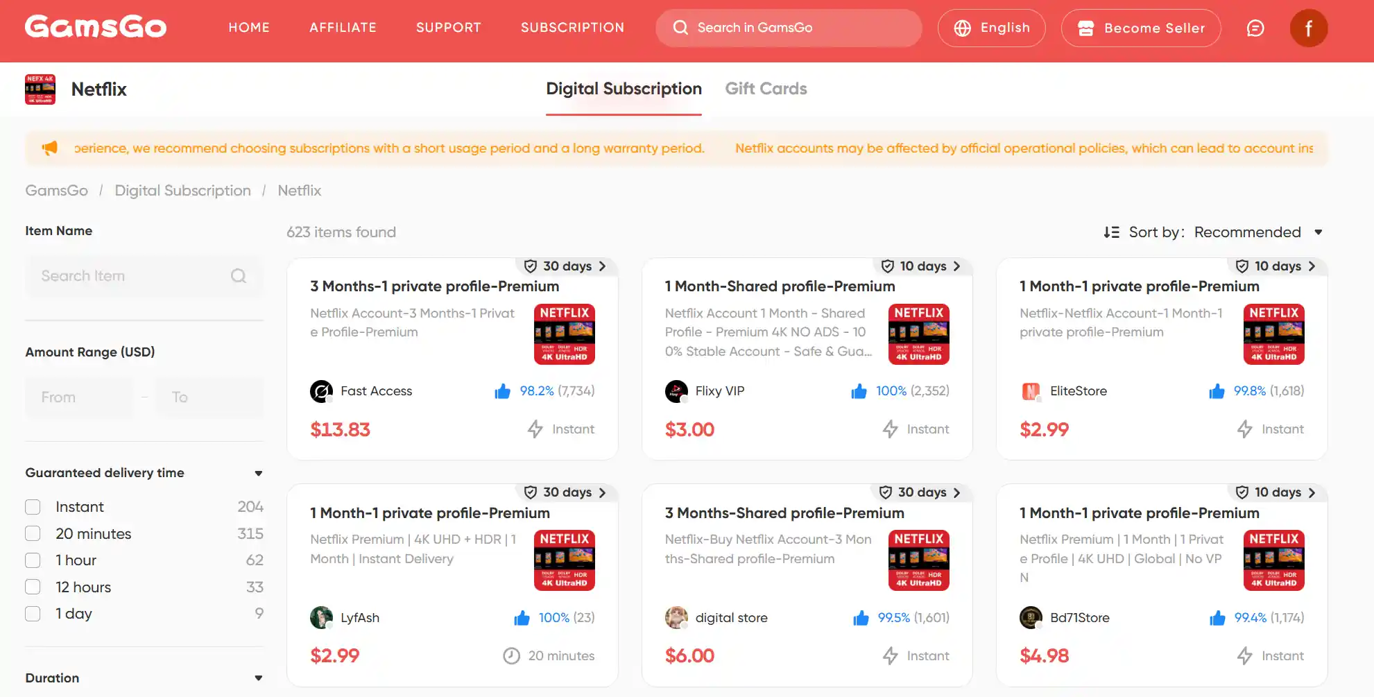Click thumbs-up icon for Fast Access rating

503,391
